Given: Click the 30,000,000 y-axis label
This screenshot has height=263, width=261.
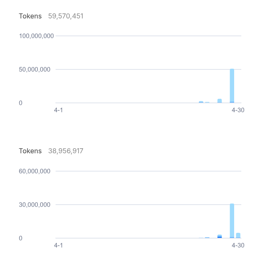Looking at the screenshot, I should click(x=35, y=205).
